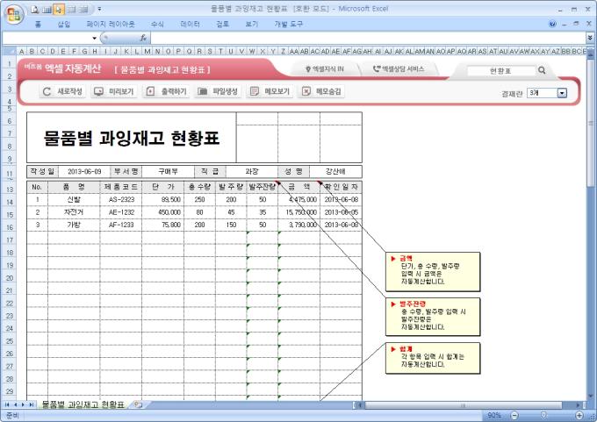
Task: Click the 출력하기 button
Action: (167, 91)
